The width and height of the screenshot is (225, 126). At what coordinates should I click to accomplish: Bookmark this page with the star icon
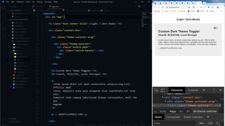pyautogui.click(x=189, y=7)
